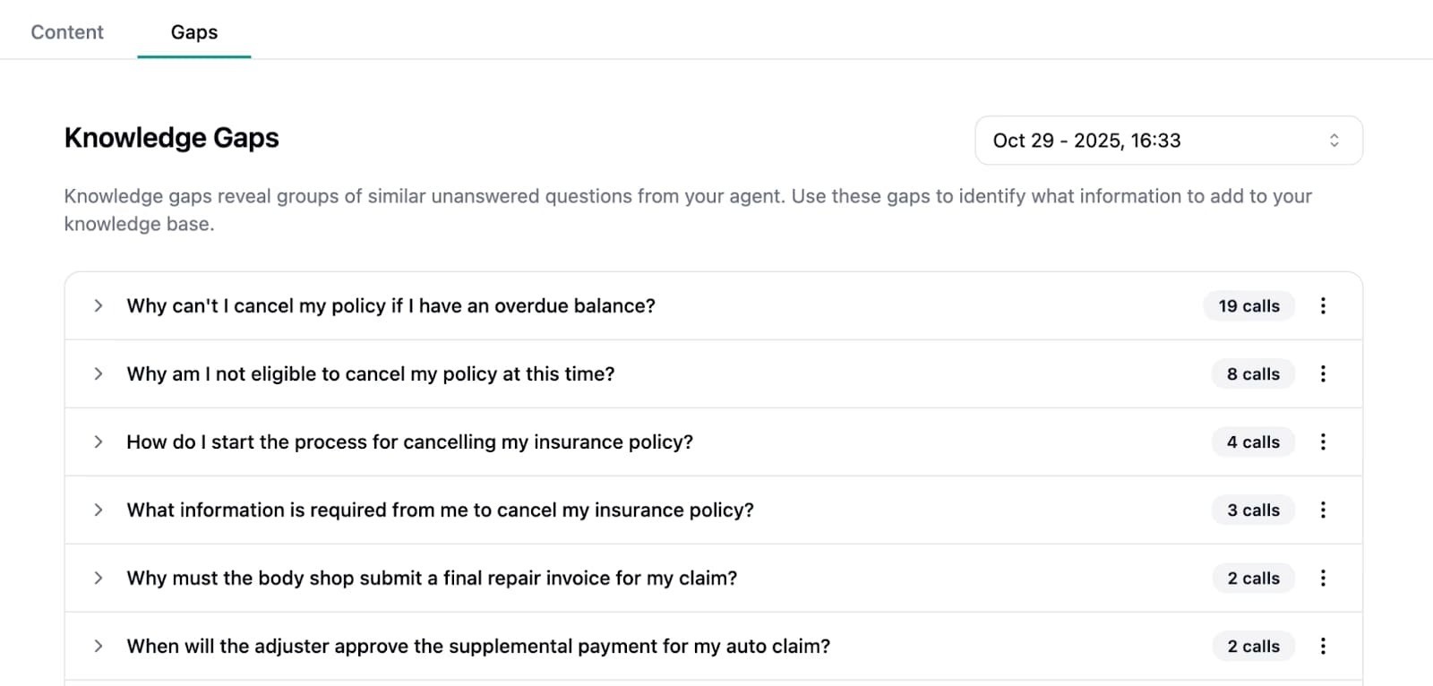The height and width of the screenshot is (686, 1433).
Task: Switch to the Content tab
Action: (67, 32)
